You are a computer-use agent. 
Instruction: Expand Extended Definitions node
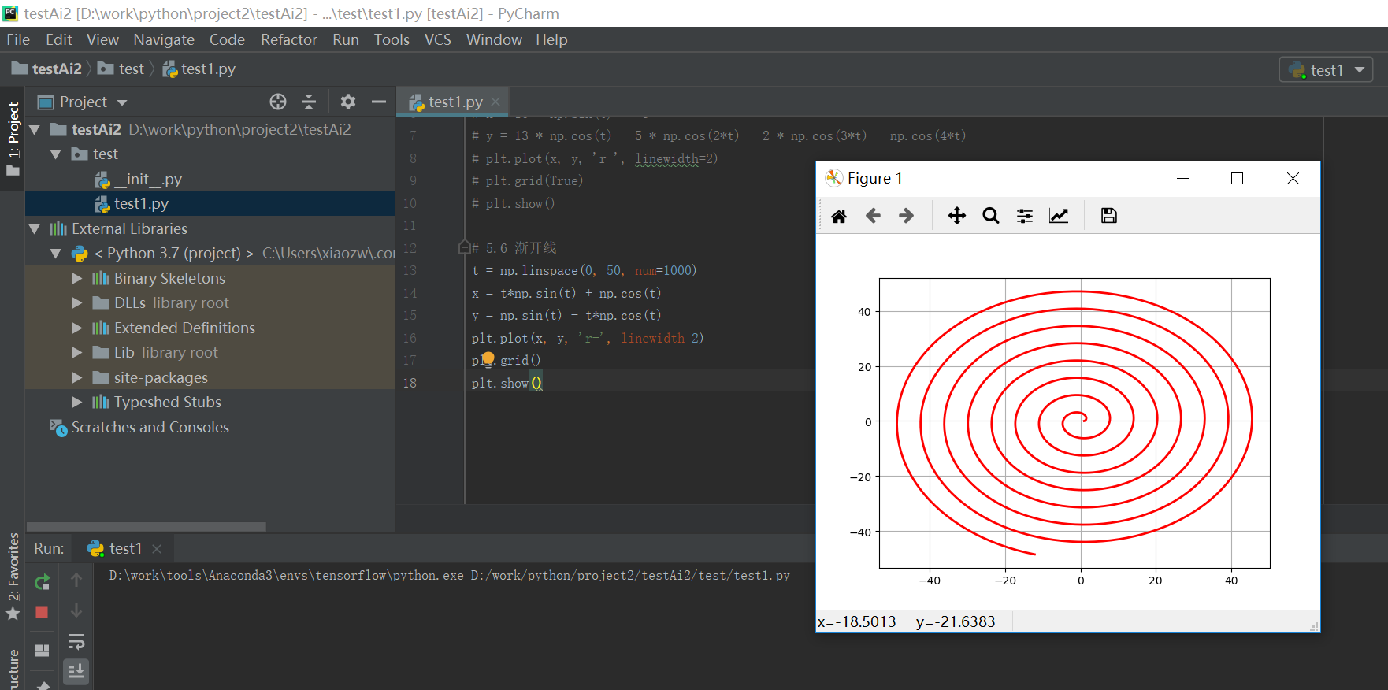[77, 328]
